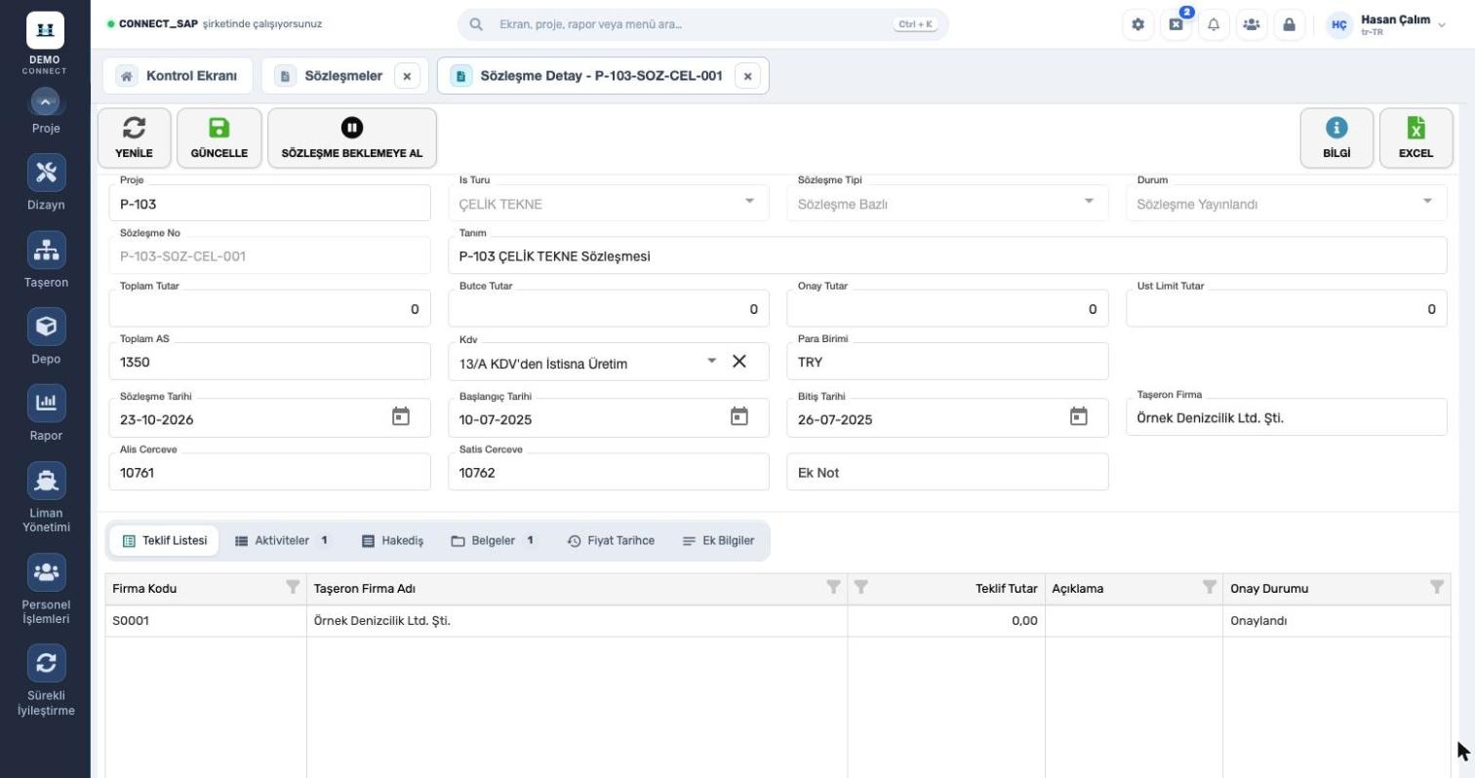Open the Dizayn module in sidebar
1475x778 pixels.
click(x=46, y=182)
